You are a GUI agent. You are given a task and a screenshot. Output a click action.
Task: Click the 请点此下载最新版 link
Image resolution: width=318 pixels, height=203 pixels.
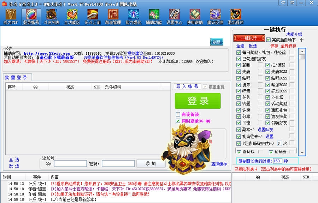[57, 58]
